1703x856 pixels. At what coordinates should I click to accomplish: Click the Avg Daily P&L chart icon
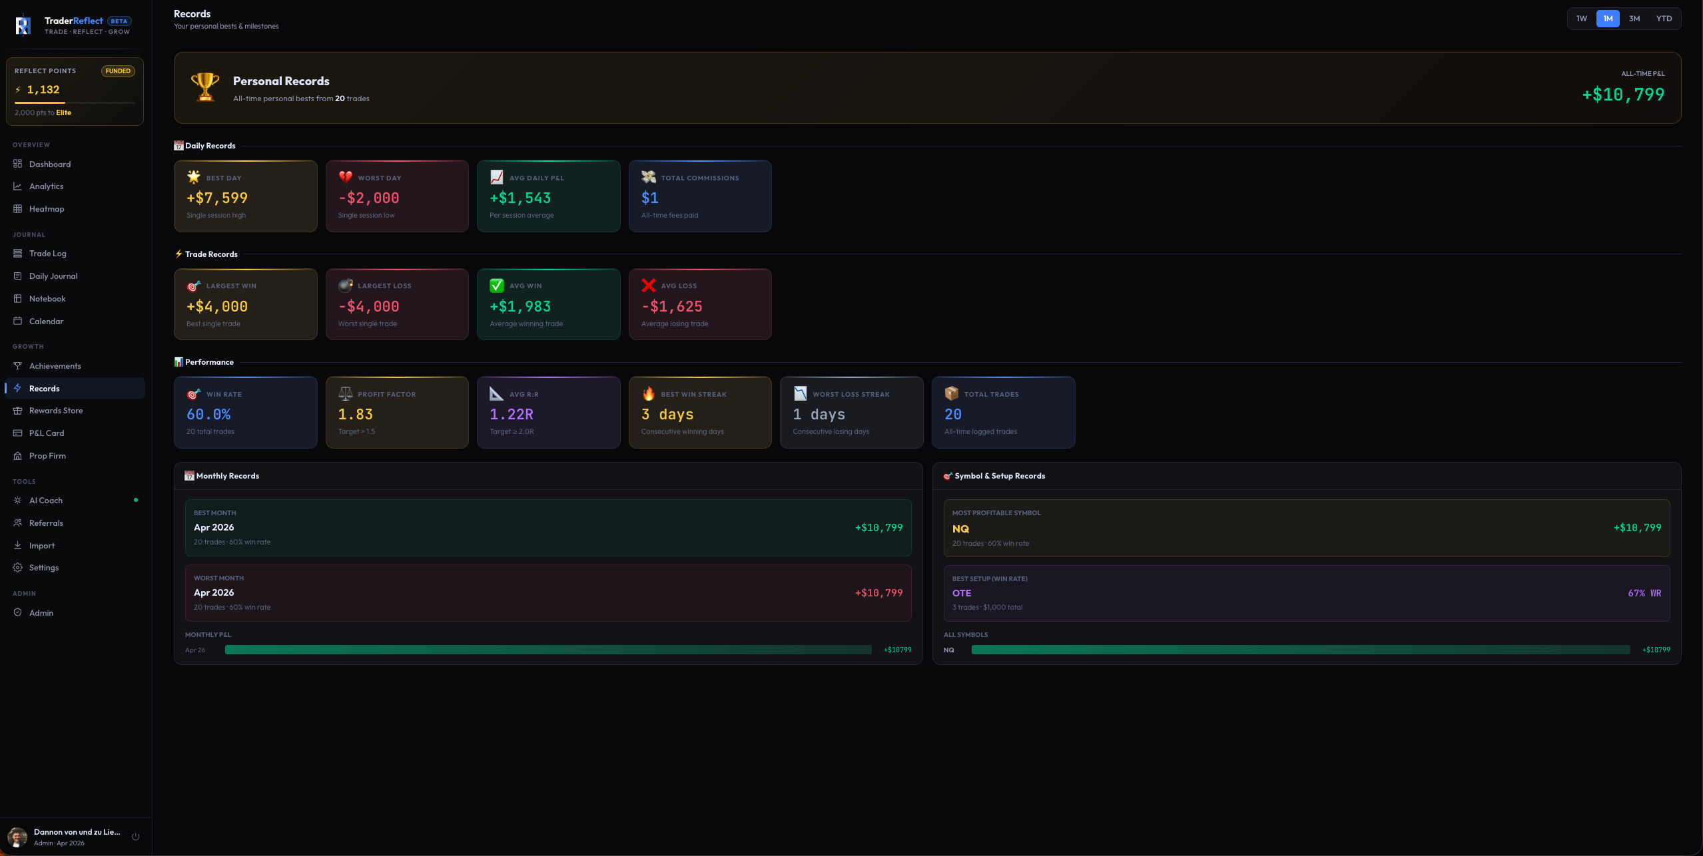(497, 177)
